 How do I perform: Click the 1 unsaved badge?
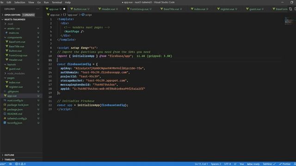29,15
